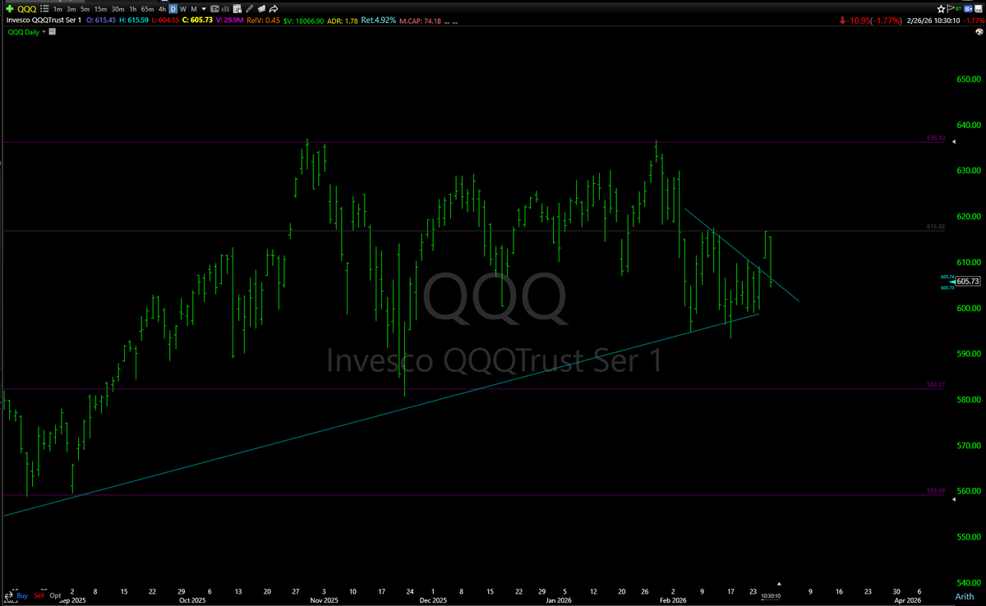This screenshot has height=606, width=986.
Task: Click the small arrow below the 559.09 label
Action: [954, 499]
